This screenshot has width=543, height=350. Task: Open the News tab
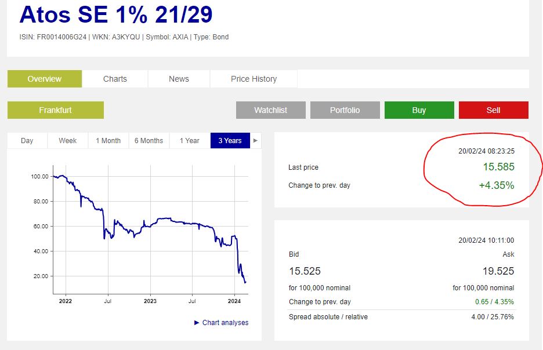(x=179, y=79)
